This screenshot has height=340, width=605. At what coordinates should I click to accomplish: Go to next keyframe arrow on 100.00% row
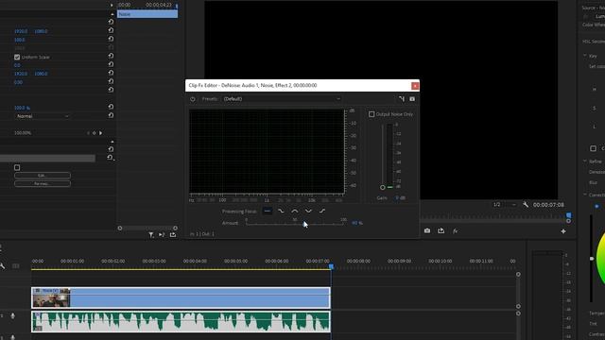[x=101, y=133]
